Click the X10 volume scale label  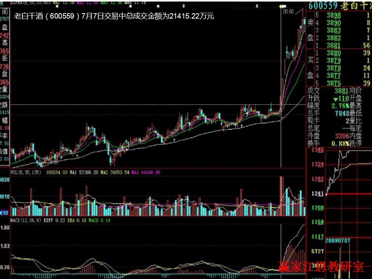(4, 212)
